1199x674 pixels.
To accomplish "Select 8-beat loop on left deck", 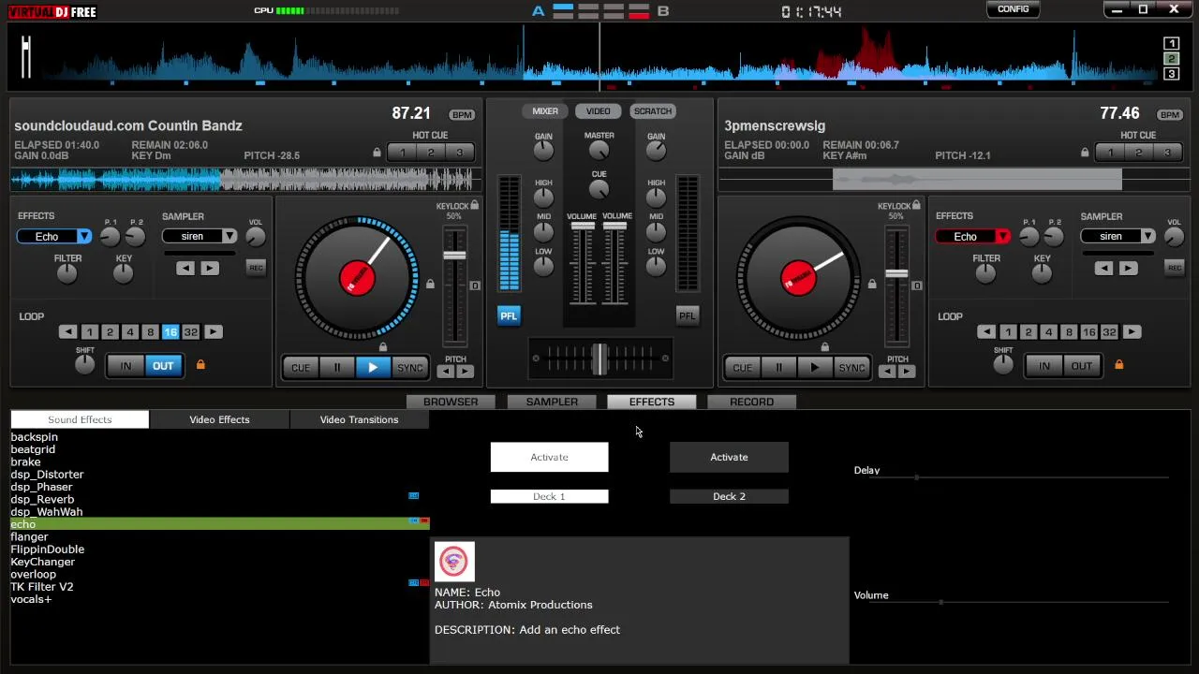I will click(150, 332).
